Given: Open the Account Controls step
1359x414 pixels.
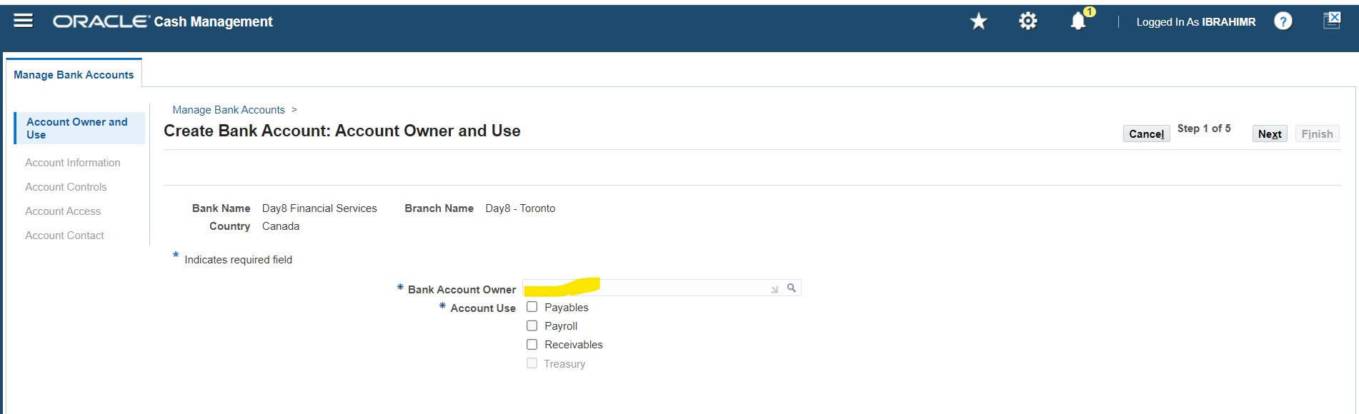Looking at the screenshot, I should coord(66,187).
